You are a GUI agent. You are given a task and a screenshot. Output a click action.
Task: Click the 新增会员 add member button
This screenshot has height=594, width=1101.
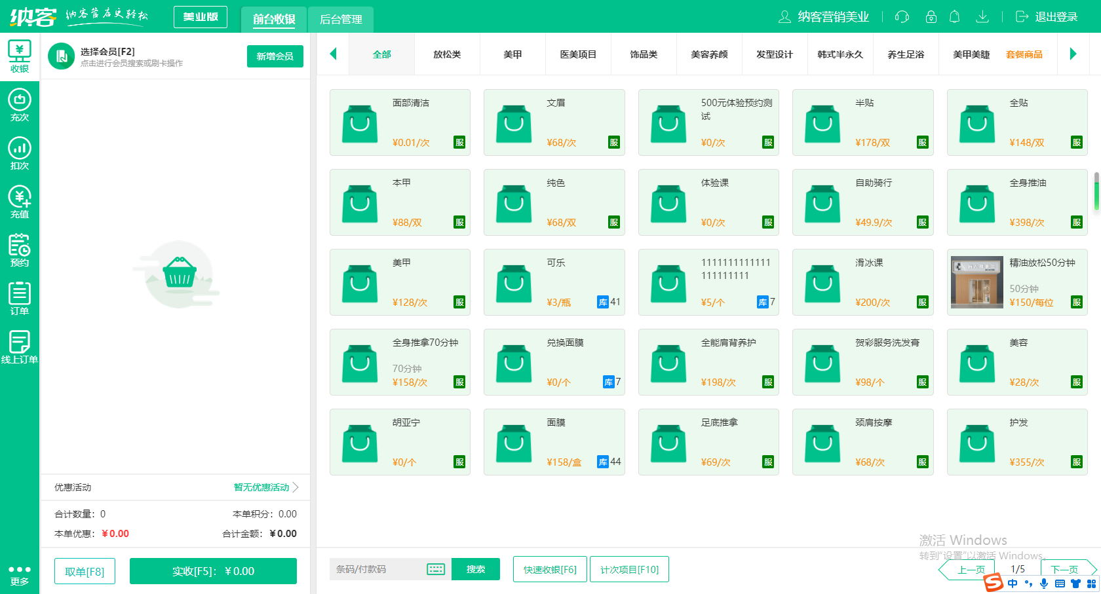275,57
